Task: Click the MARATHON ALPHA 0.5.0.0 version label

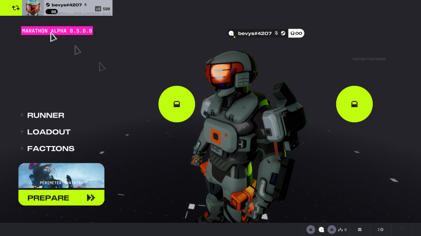Action: tap(57, 31)
